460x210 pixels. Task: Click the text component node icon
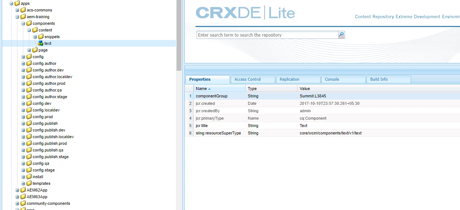(x=41, y=43)
